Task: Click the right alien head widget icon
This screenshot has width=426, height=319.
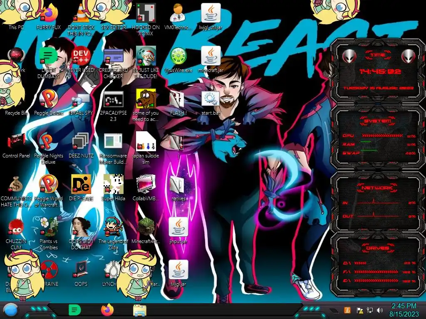Action: (408, 56)
